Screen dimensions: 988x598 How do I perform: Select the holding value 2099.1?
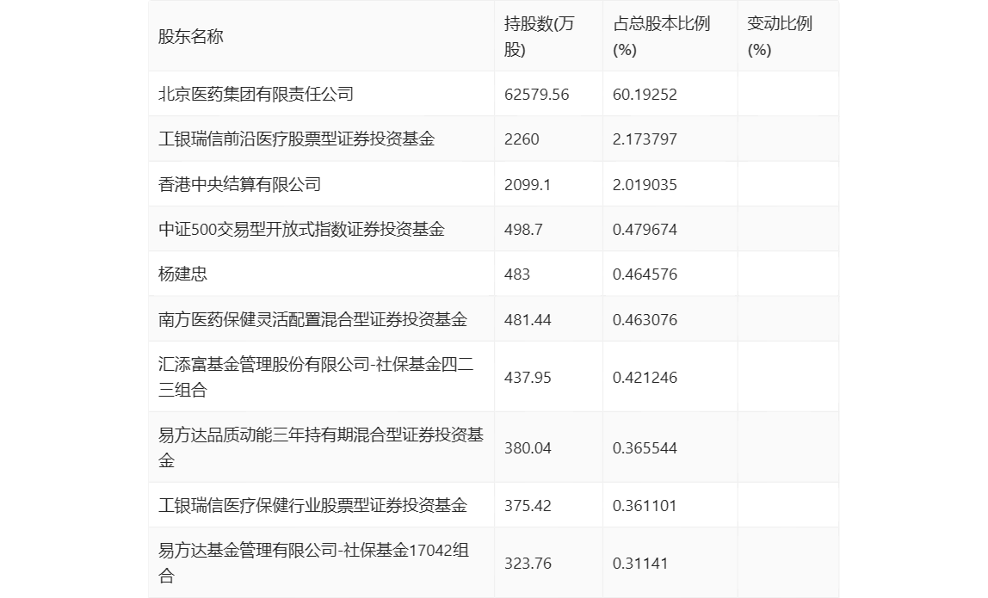point(528,185)
